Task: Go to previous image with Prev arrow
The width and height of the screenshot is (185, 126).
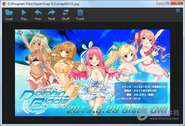Action: (38, 12)
